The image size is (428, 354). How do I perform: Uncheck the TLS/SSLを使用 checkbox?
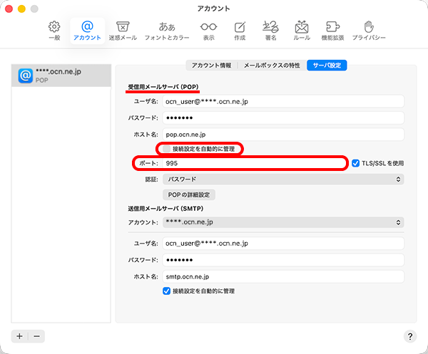click(357, 163)
